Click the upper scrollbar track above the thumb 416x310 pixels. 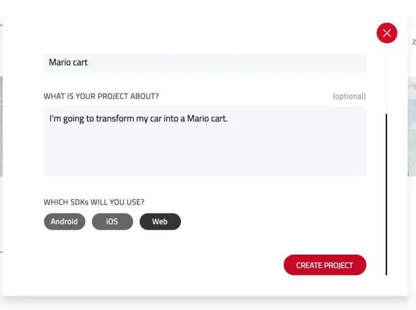coord(386,83)
